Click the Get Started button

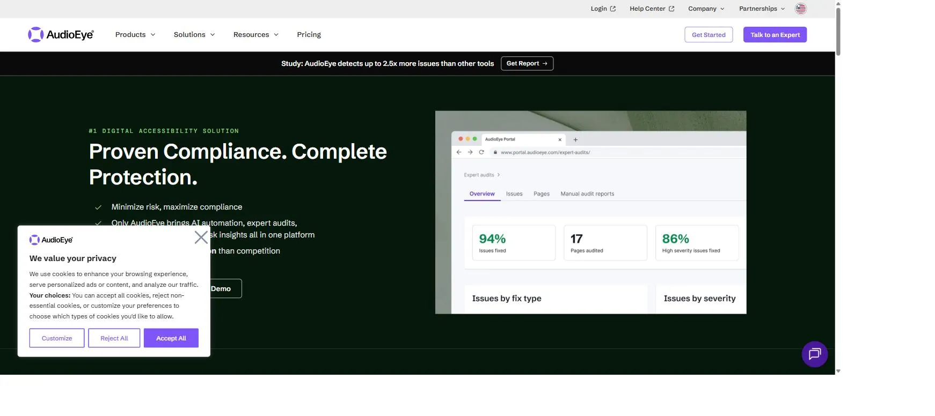click(x=708, y=35)
